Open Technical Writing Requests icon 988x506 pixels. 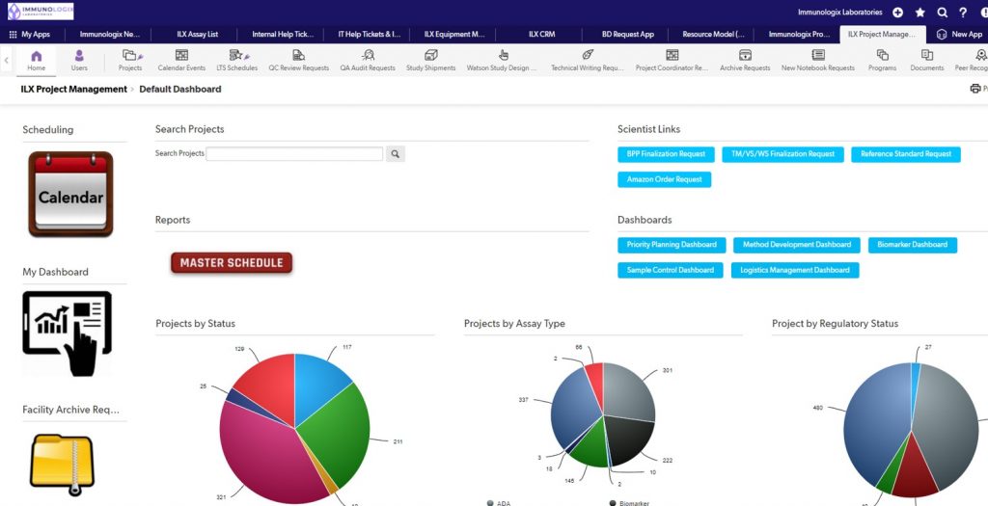click(x=588, y=61)
